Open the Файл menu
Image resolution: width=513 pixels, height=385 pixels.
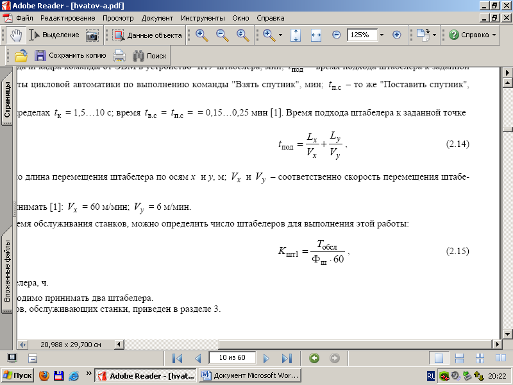24,19
